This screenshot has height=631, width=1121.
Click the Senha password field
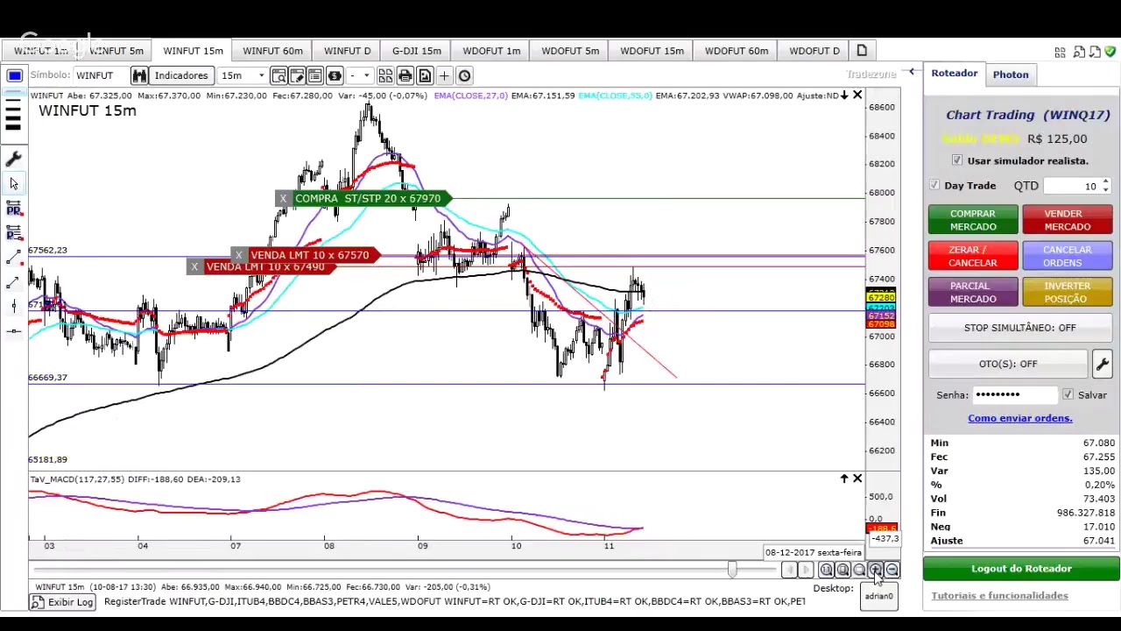(x=1014, y=394)
